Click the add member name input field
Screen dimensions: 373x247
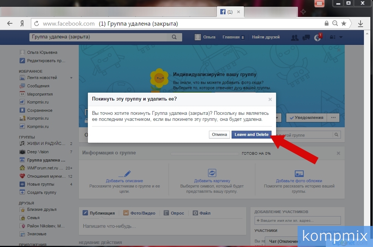(298, 220)
